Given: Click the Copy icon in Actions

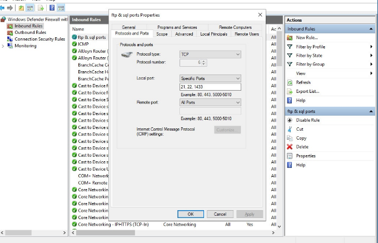Looking at the screenshot, I should (290, 138).
